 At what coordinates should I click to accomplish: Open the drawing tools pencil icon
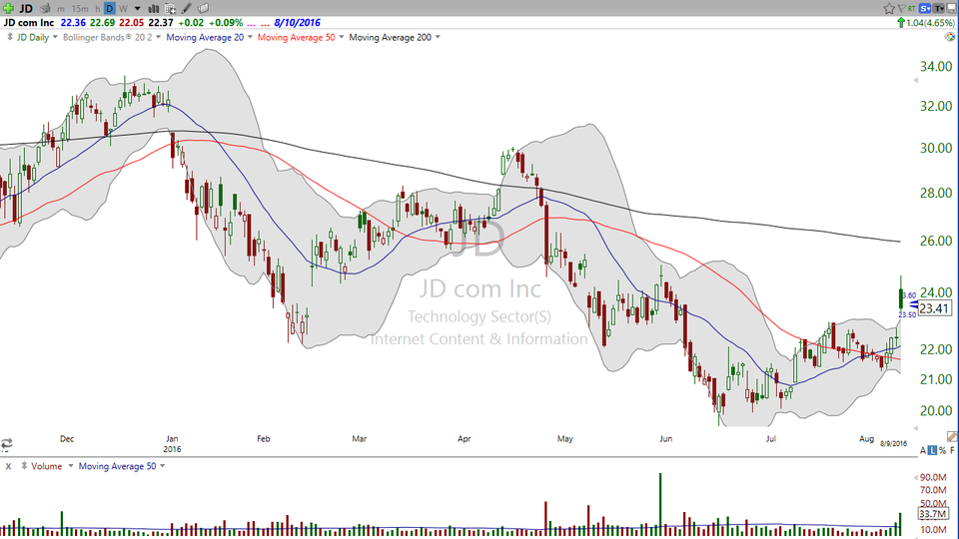pos(187,9)
